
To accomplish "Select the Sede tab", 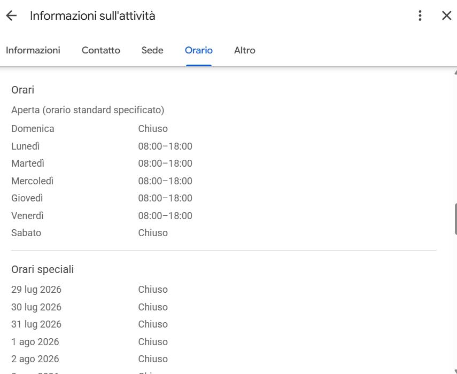I will [152, 50].
